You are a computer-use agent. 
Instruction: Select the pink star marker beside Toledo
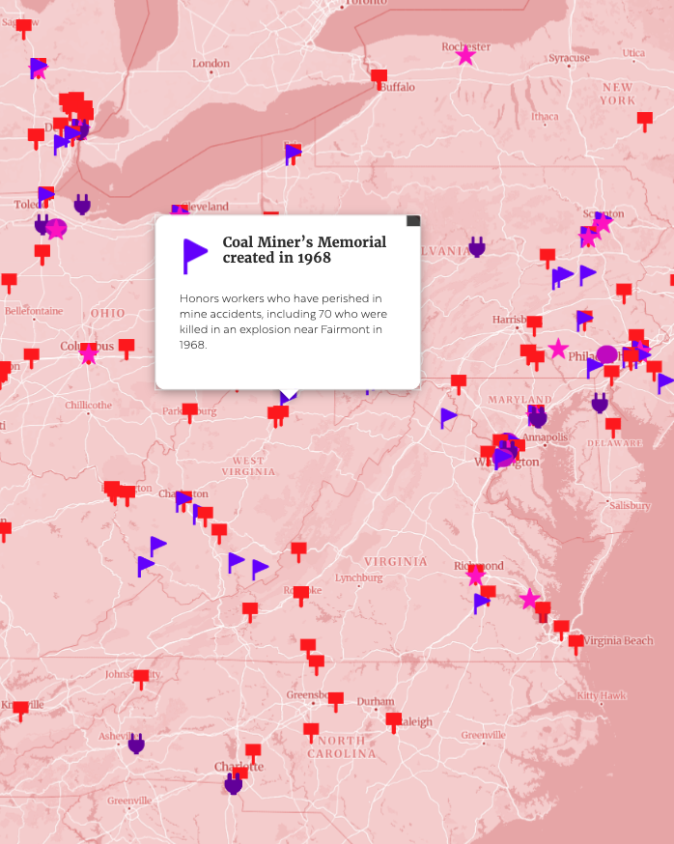pyautogui.click(x=56, y=229)
